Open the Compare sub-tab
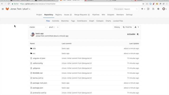169x95 pixels. [100, 21]
